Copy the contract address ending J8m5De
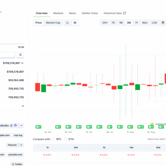Image resolution: width=166 pixels, height=166 pixels. tap(12, 126)
